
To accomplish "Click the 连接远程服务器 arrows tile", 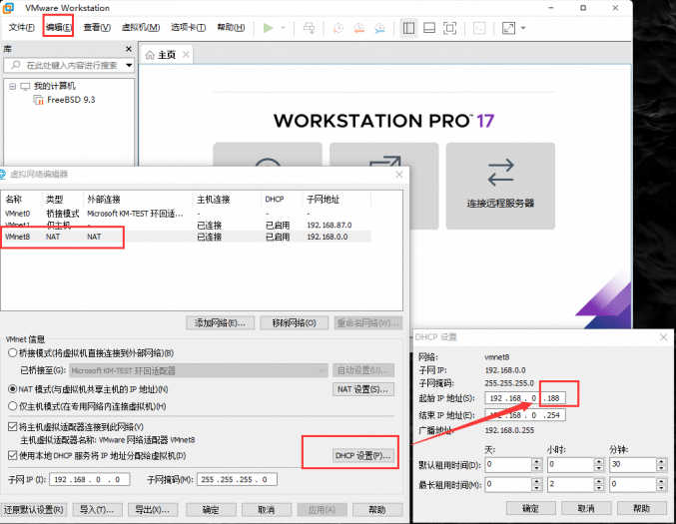I will [500, 187].
